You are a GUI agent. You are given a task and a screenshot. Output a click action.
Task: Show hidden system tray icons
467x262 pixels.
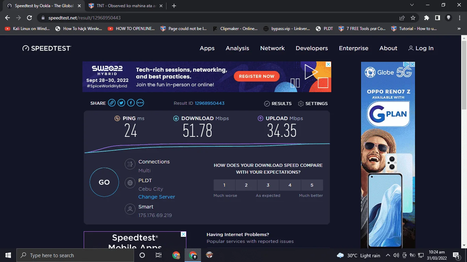pyautogui.click(x=388, y=255)
